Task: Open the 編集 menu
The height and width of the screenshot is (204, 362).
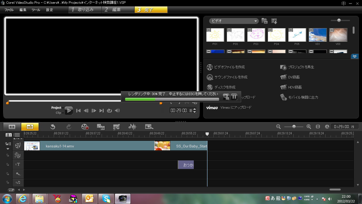Action: coord(23,10)
